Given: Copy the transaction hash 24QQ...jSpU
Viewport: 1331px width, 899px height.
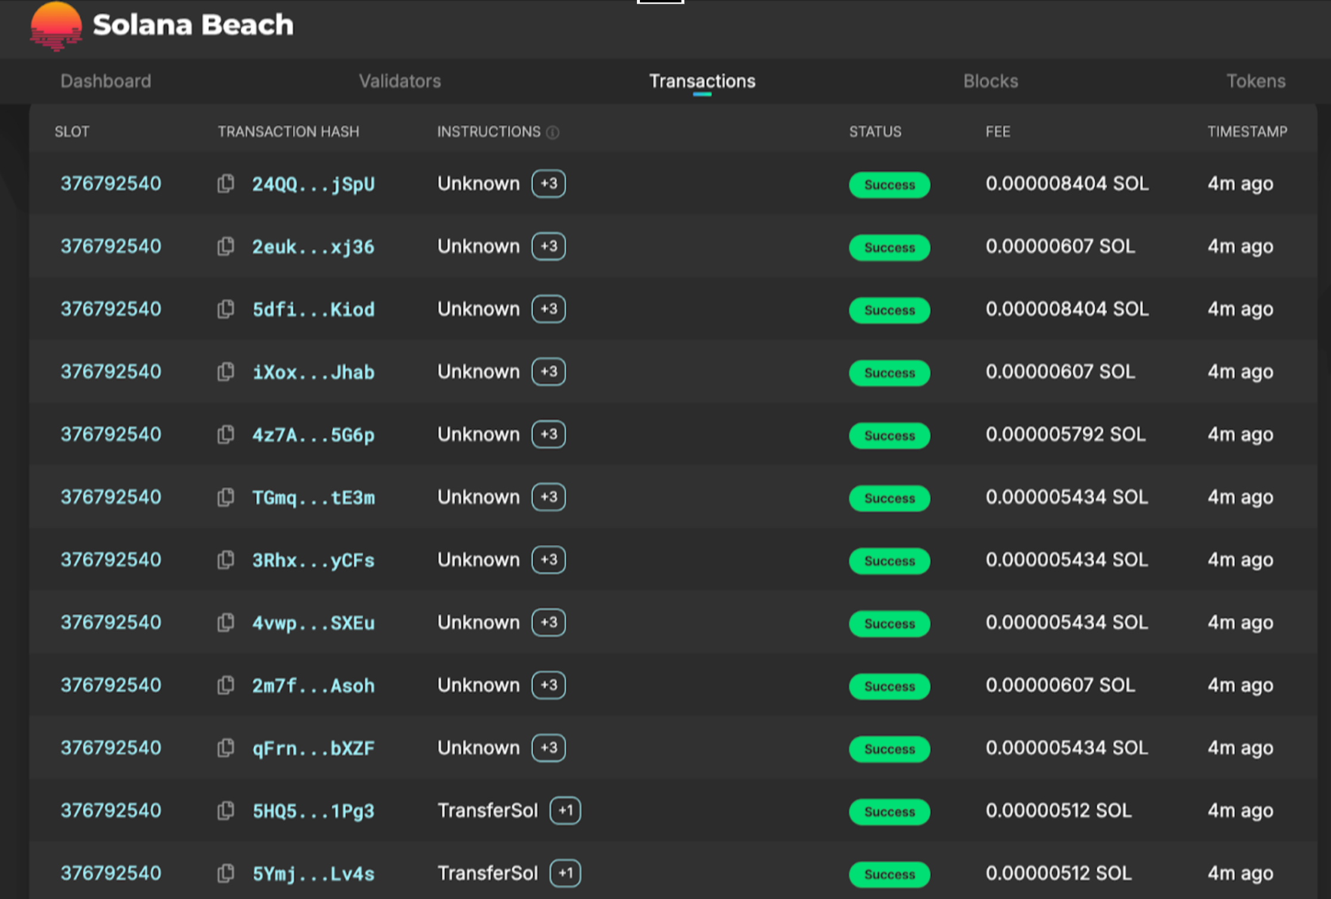Looking at the screenshot, I should (225, 184).
